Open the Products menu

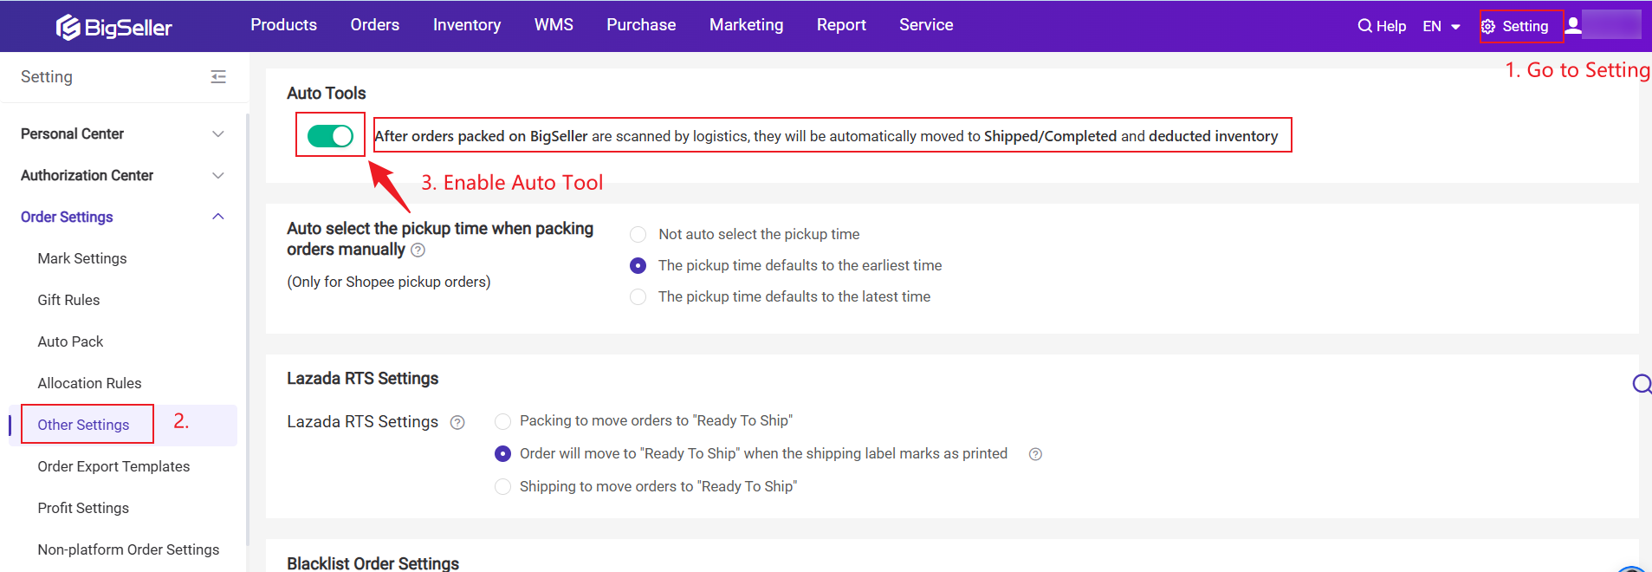point(283,25)
